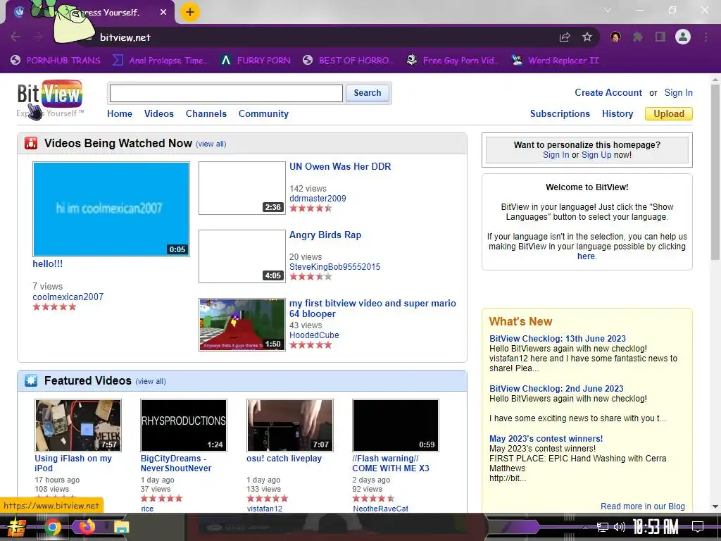
Task: Open Firefox from the taskbar
Action: [x=87, y=526]
